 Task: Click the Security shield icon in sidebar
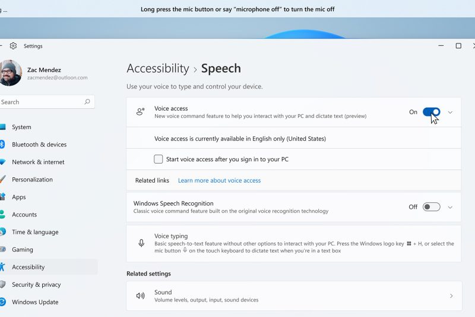point(2,284)
